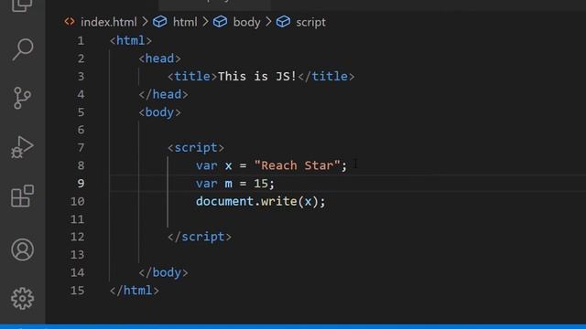Image resolution: width=586 pixels, height=329 pixels.
Task: Click the cube icon before script breadcrumb
Action: [x=283, y=22]
